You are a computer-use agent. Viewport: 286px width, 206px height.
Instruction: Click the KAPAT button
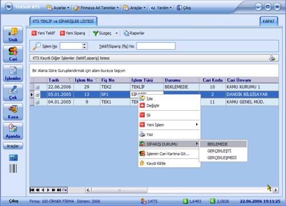(269, 21)
